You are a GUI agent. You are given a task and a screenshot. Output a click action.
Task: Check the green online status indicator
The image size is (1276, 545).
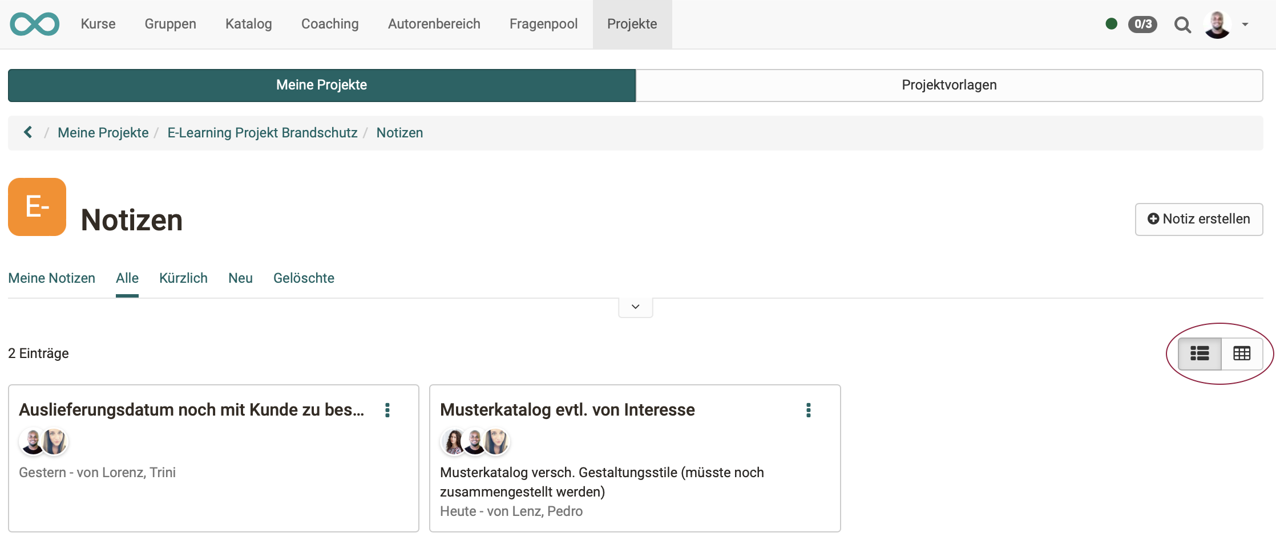[1111, 24]
